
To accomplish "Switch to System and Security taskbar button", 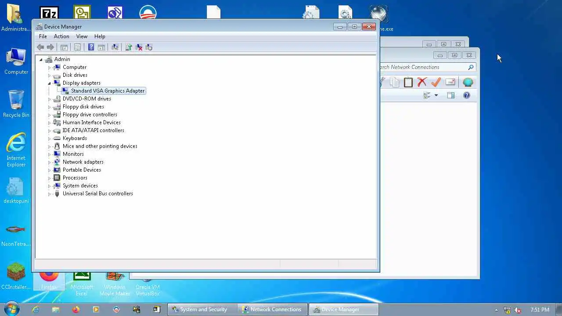I will (203, 309).
